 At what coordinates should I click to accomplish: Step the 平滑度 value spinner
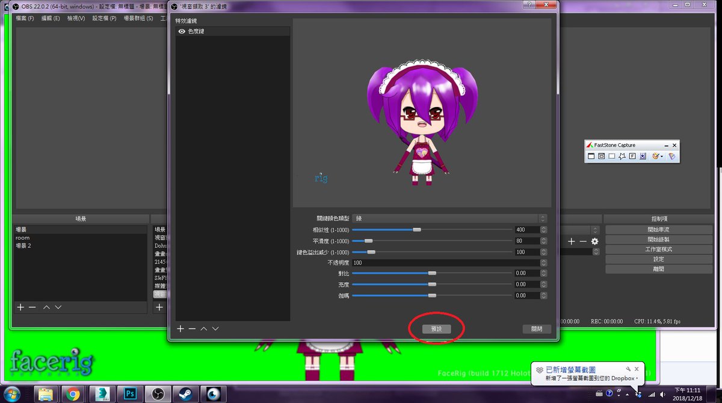click(544, 241)
